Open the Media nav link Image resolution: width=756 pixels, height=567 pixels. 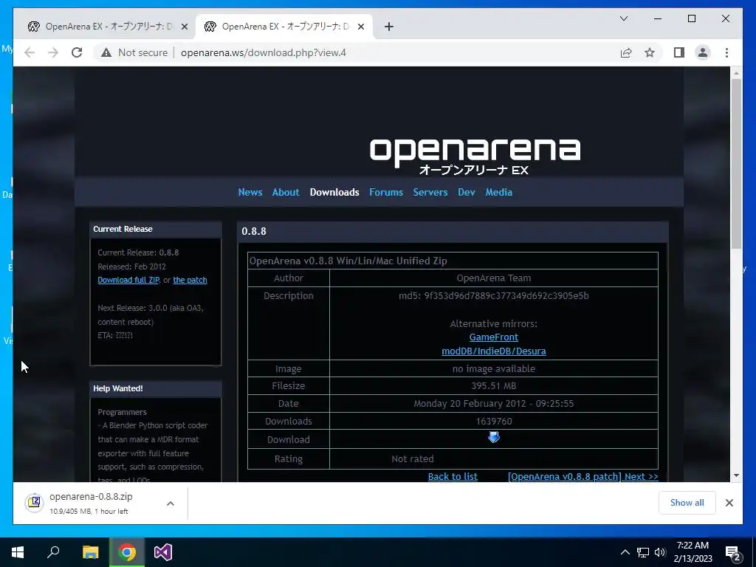[x=498, y=192]
